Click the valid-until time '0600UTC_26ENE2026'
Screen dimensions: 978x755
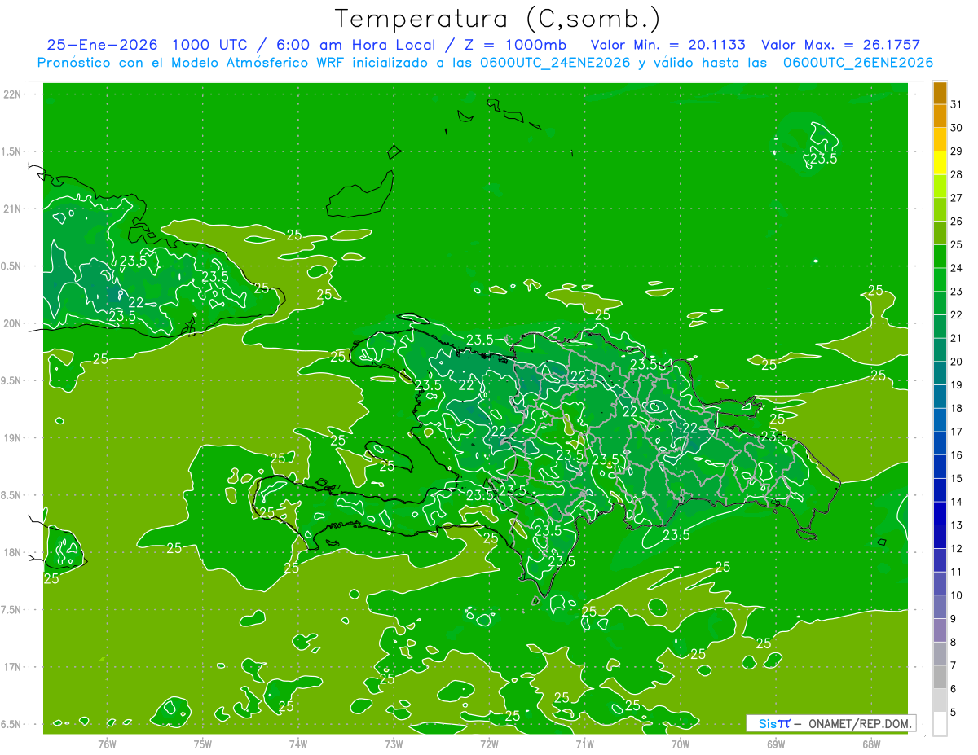pos(858,63)
